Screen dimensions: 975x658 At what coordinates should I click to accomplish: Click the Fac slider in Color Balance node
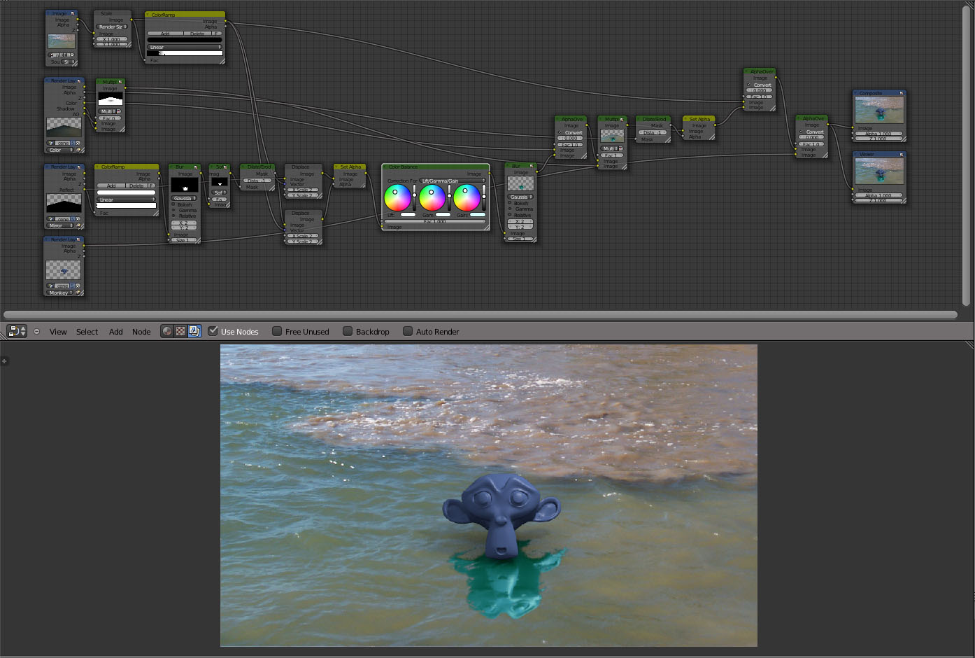click(435, 221)
